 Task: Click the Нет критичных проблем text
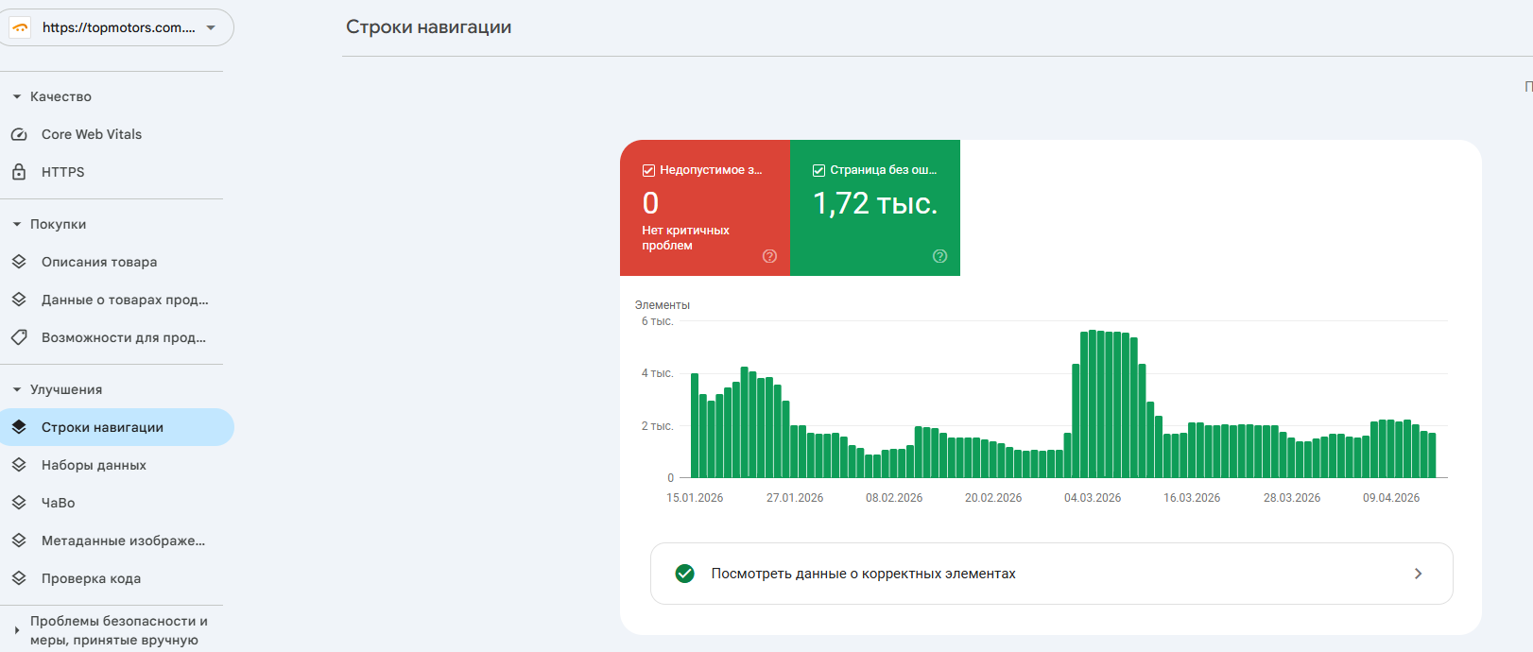coord(685,238)
